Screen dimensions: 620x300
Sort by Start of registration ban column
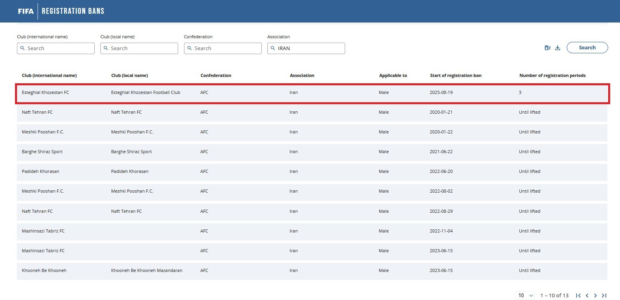[x=455, y=75]
